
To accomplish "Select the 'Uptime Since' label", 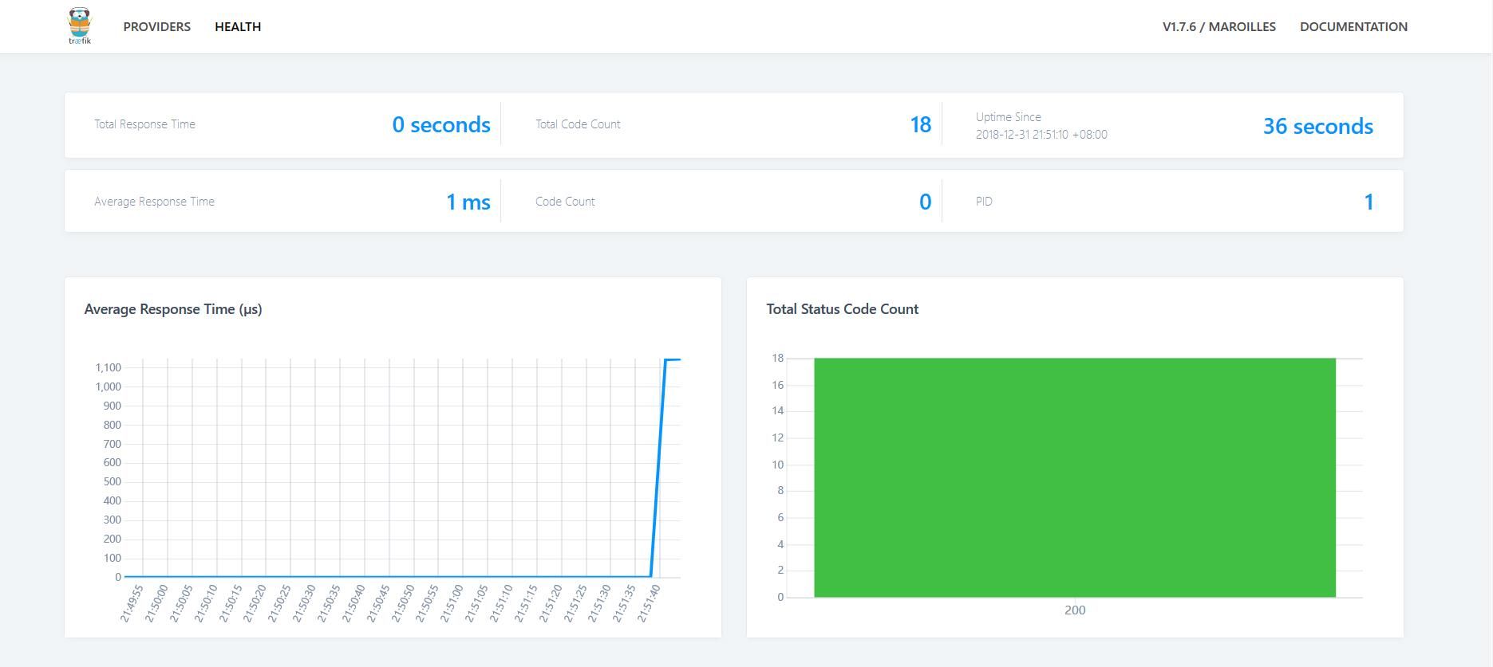I will [x=1008, y=117].
